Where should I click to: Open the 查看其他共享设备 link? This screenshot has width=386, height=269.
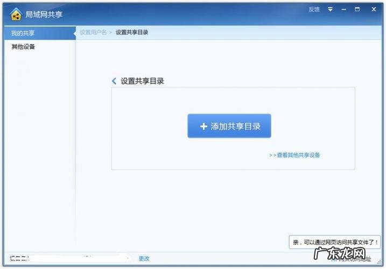pyautogui.click(x=294, y=155)
